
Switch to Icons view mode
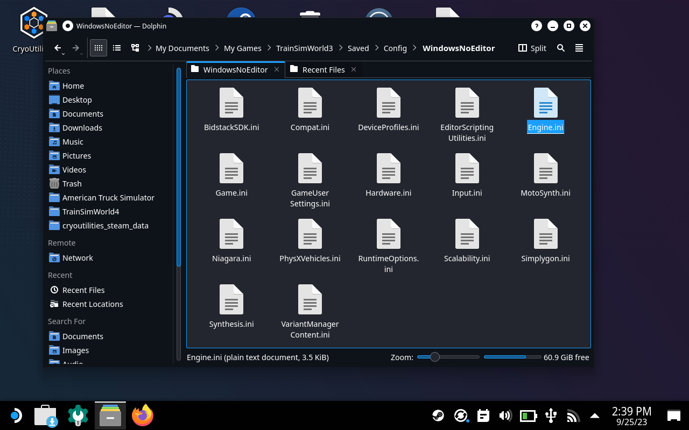98,48
